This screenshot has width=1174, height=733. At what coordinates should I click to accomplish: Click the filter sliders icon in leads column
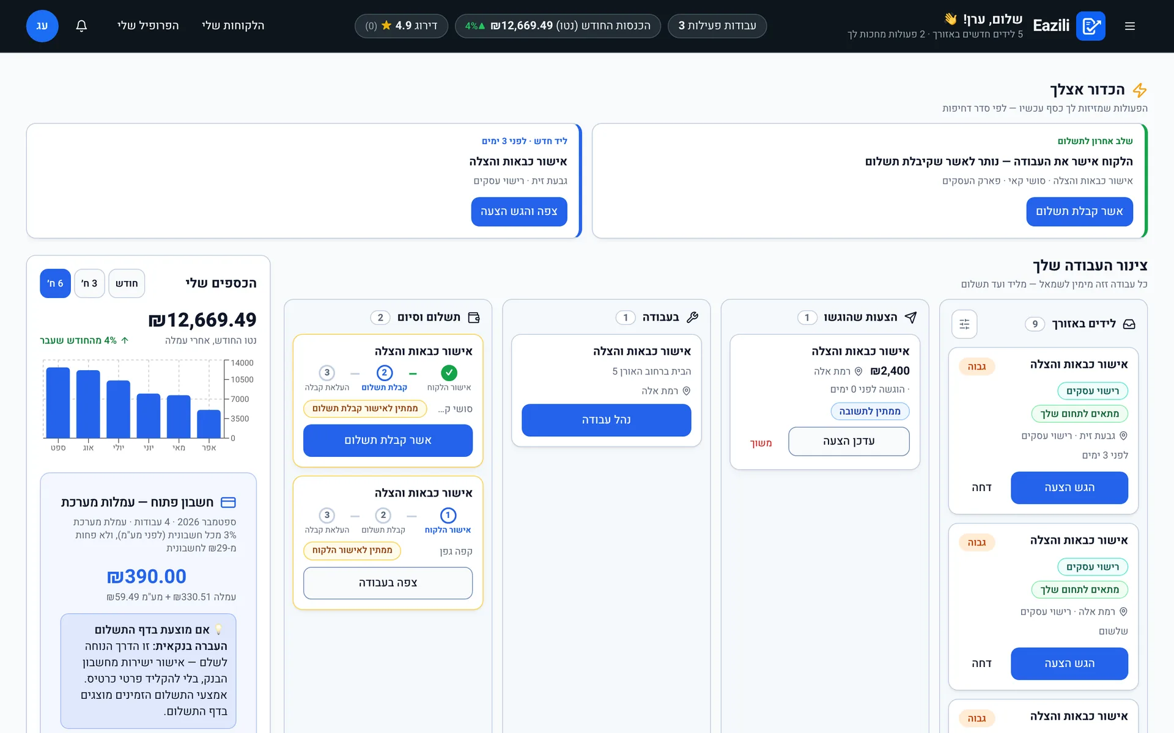[x=964, y=324]
